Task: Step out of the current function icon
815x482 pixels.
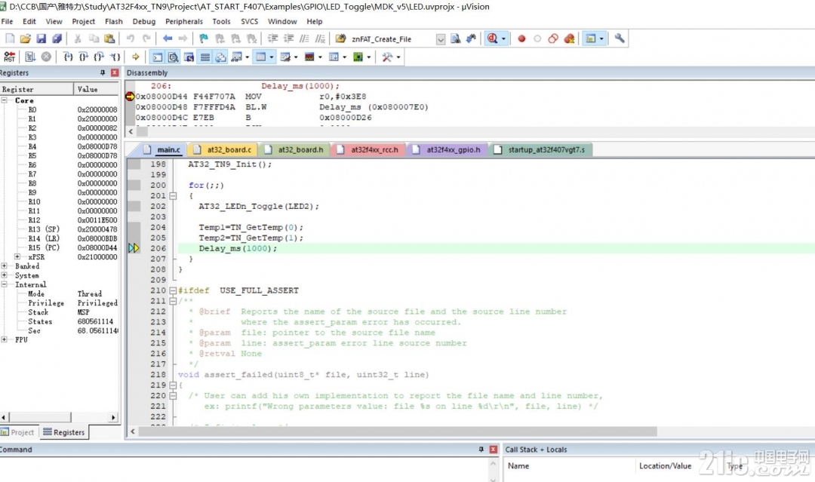Action: coord(99,57)
